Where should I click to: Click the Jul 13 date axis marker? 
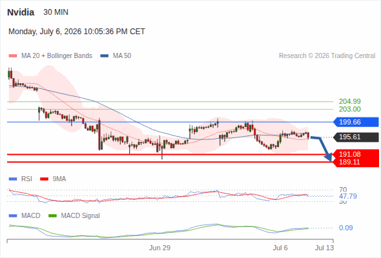click(x=324, y=248)
